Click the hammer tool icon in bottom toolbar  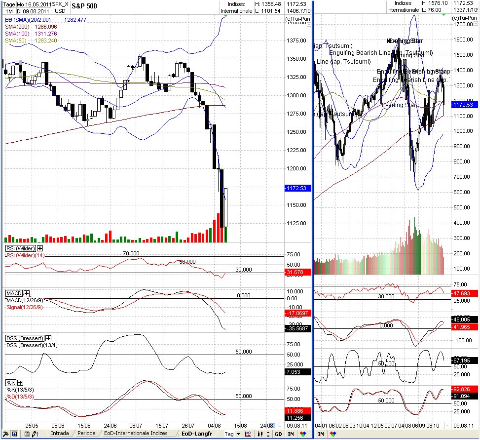(x=5, y=434)
